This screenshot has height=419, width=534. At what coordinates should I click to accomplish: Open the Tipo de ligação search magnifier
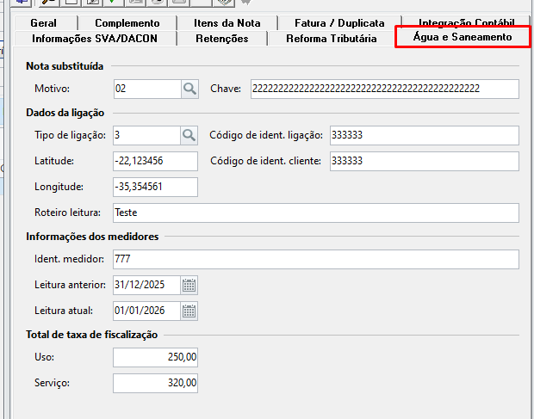[189, 135]
